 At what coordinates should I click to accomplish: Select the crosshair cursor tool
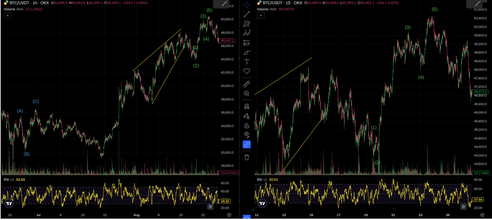(247, 4)
